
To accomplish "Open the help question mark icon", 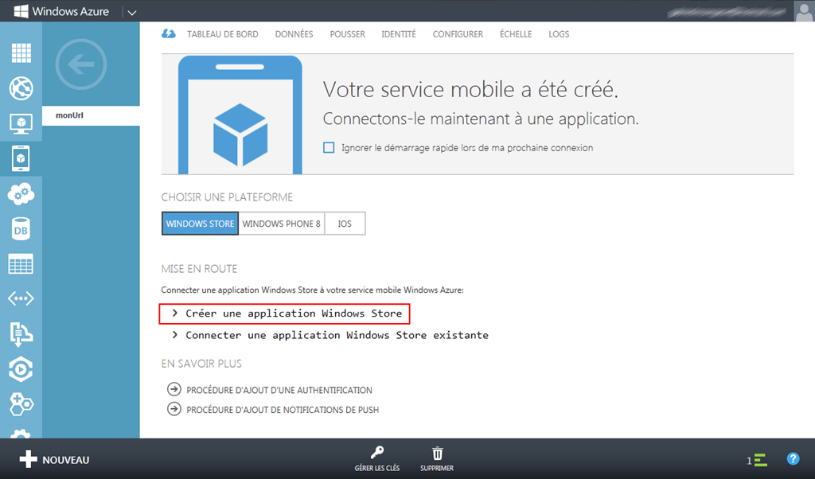I will point(793,459).
